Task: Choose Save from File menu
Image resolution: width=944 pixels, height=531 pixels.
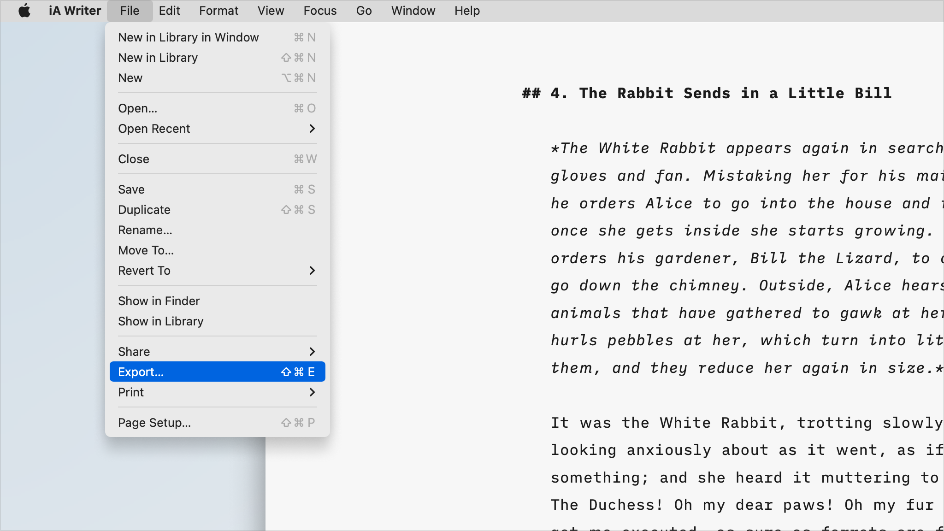Action: 217,189
